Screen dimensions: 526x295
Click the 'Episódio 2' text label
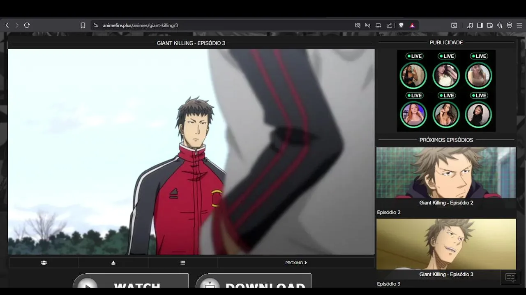tap(389, 212)
